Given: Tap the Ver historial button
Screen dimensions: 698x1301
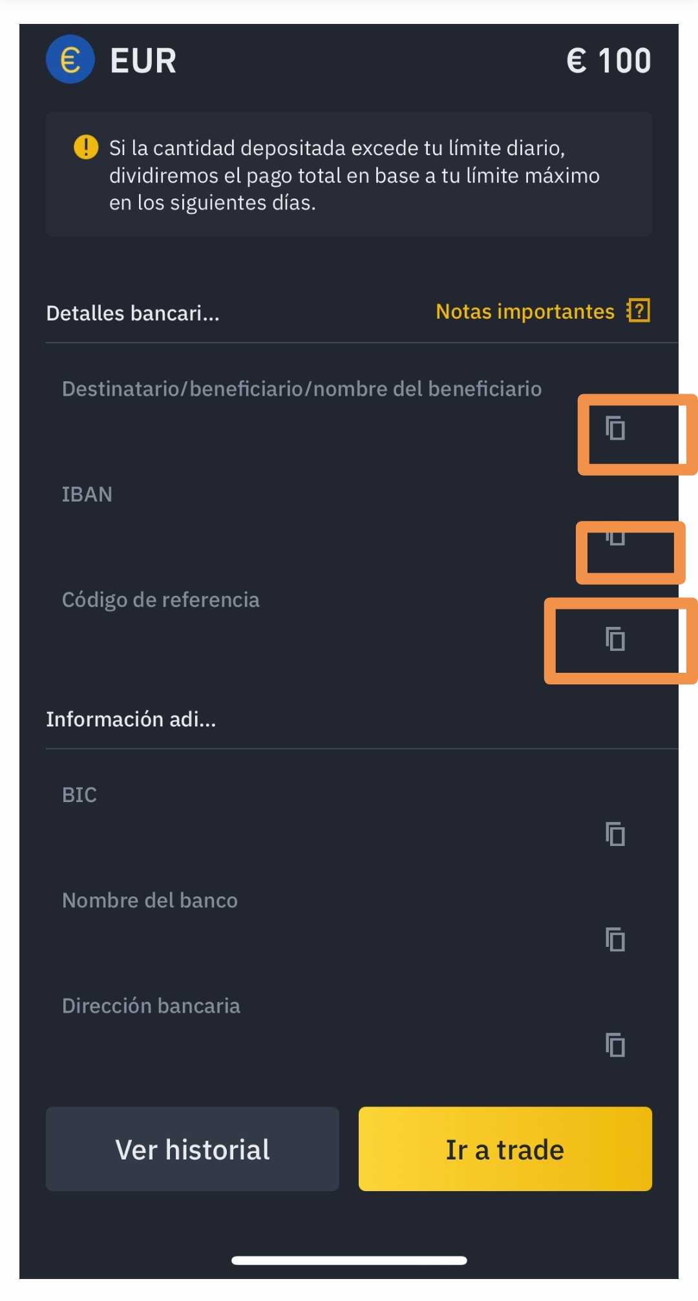Looking at the screenshot, I should (193, 1149).
